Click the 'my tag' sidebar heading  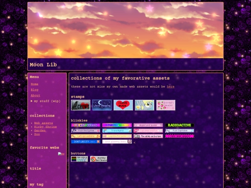point(37,185)
